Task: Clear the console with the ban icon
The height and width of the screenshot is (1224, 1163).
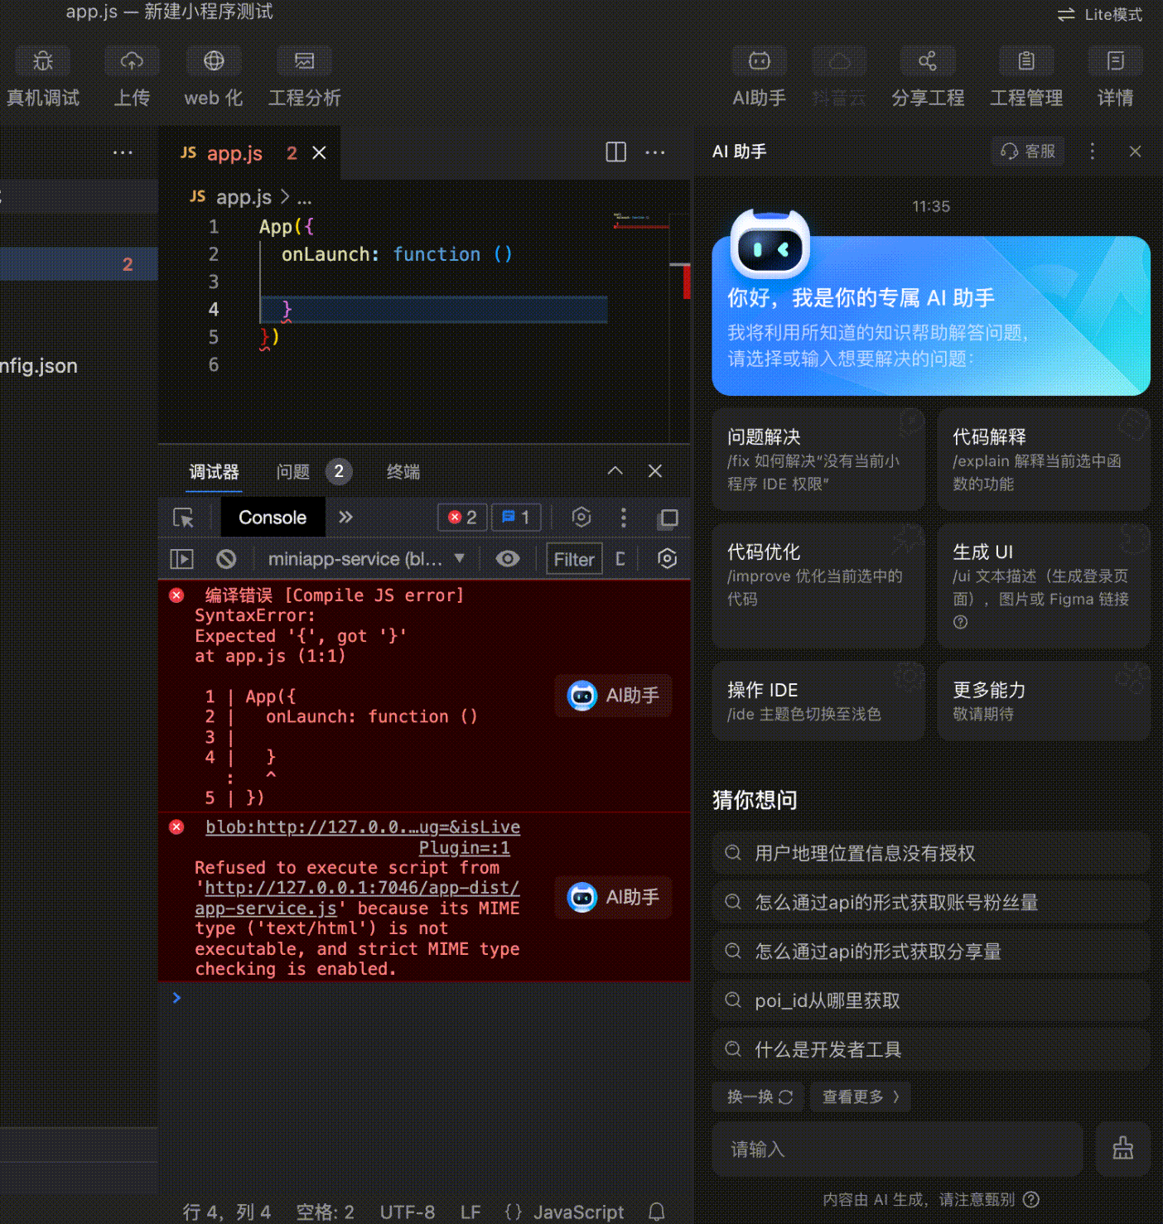Action: pos(226,559)
